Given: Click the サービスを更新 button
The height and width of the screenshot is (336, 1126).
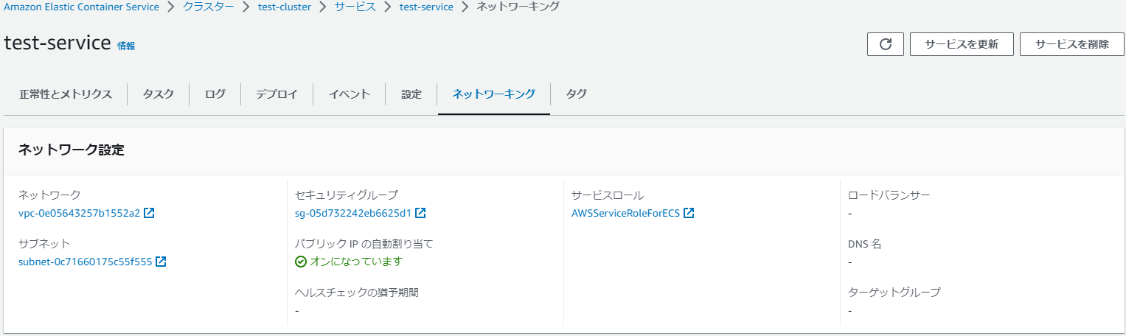Looking at the screenshot, I should click(x=962, y=44).
